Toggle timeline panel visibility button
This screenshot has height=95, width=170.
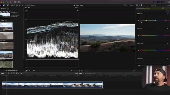tap(159, 2)
